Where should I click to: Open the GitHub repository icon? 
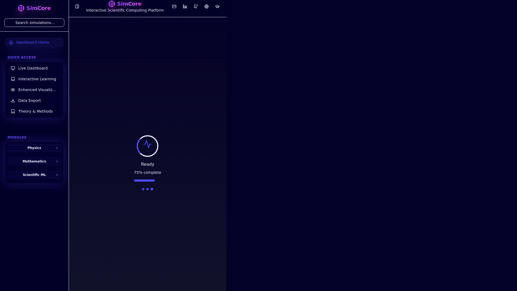[196, 6]
